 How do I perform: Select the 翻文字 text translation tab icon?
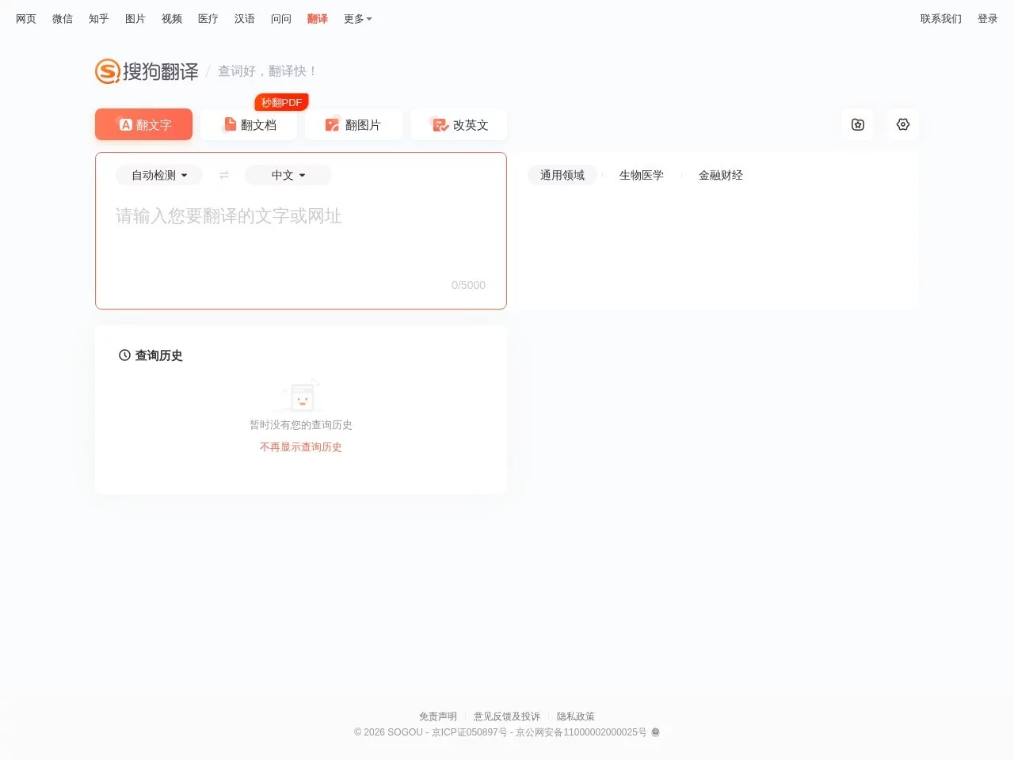(x=127, y=124)
